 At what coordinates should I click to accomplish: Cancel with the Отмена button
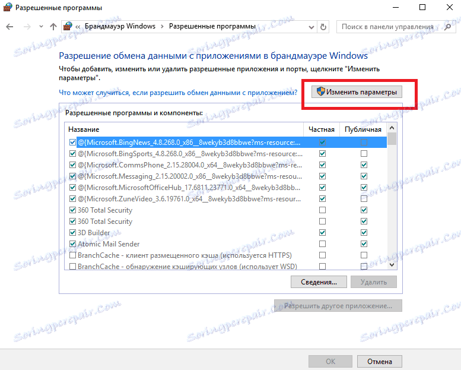379,361
